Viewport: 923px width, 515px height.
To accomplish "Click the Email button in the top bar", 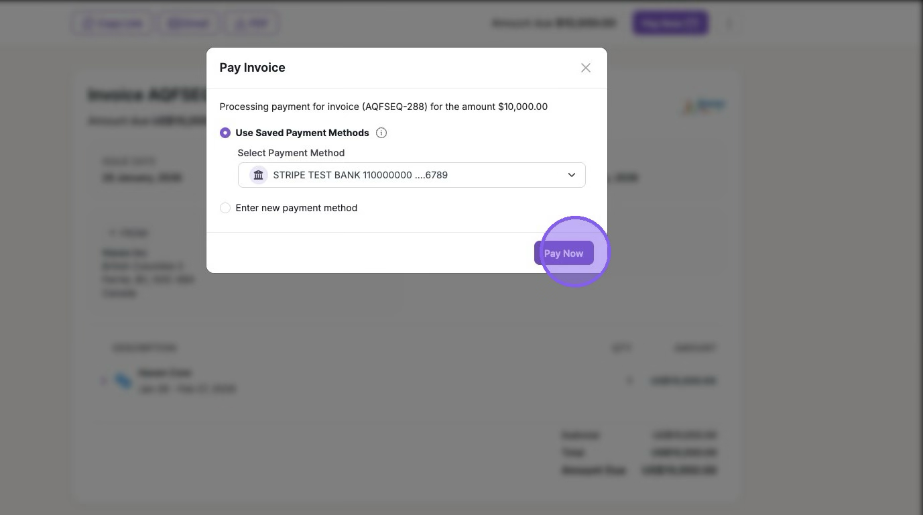I will pos(188,24).
